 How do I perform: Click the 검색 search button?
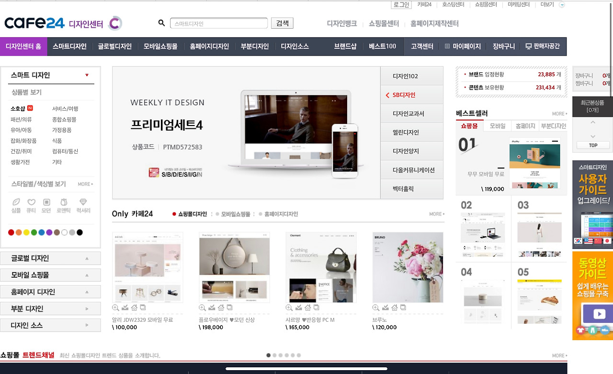(282, 23)
